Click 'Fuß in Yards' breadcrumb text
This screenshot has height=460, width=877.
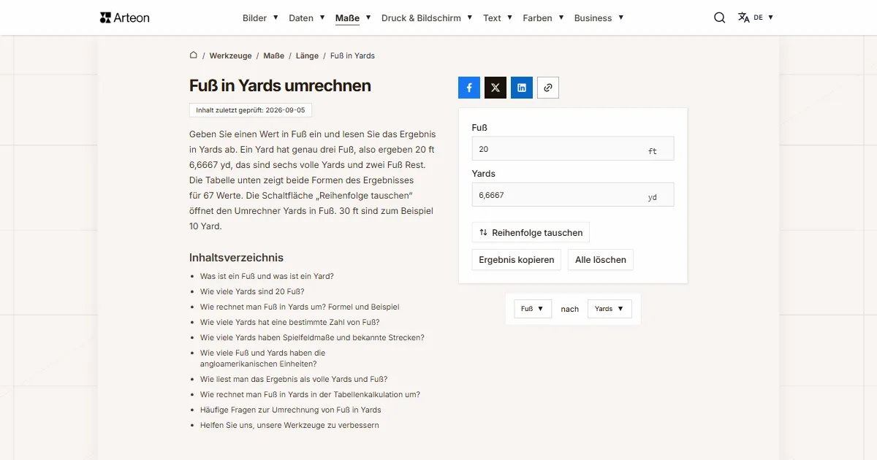coord(352,55)
